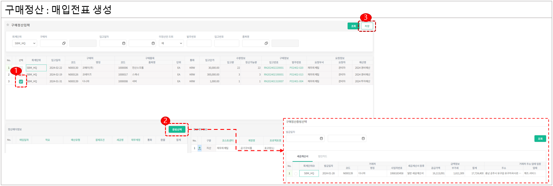This screenshot has width=553, height=186.
Task: Uncheck the selected checkbox in row 3
Action: pos(21,81)
